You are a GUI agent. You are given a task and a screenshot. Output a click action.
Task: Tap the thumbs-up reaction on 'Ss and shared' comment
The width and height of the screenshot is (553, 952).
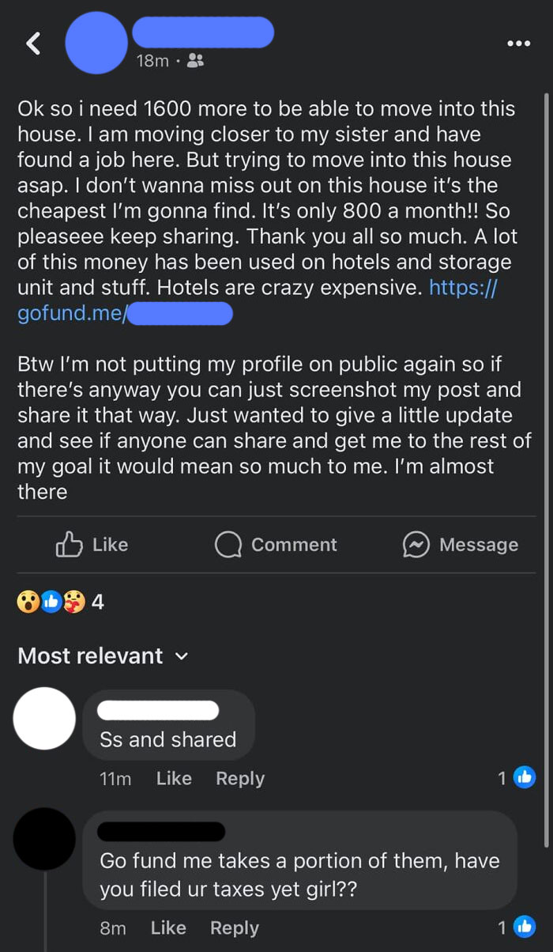point(525,778)
